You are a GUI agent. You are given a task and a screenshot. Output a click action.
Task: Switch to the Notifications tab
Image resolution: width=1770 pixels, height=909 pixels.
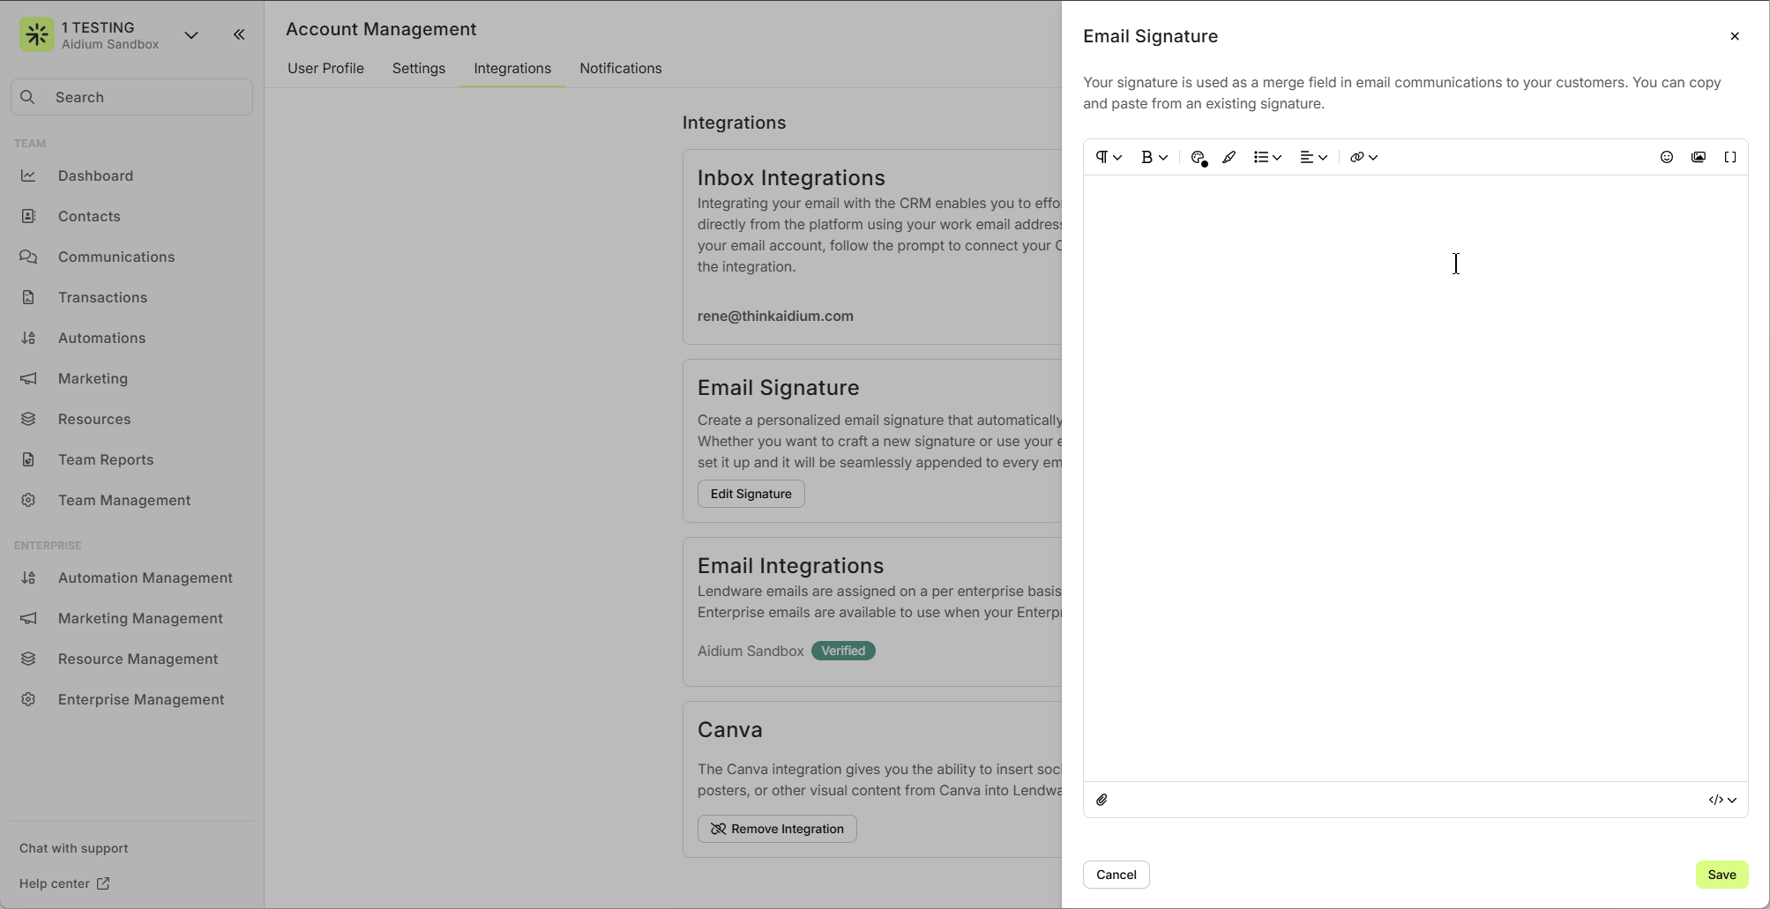tap(620, 68)
